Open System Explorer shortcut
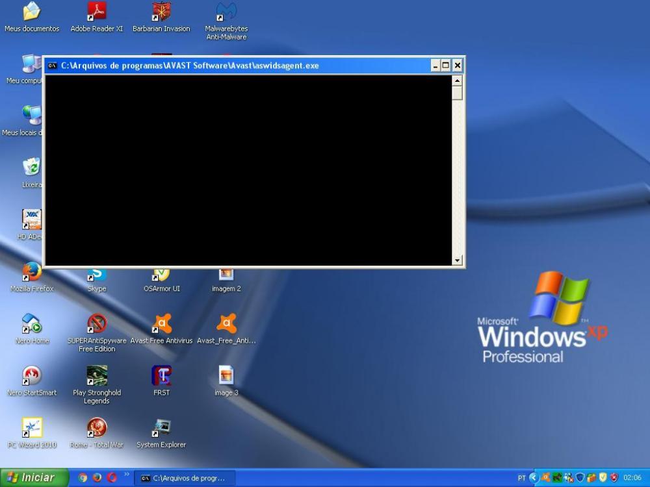The height and width of the screenshot is (487, 650). coord(161,429)
